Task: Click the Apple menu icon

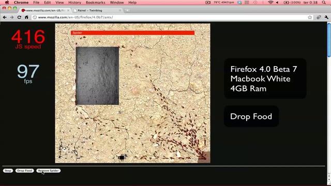Action: (x=7, y=2)
